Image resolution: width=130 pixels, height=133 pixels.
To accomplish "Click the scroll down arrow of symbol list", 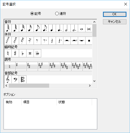I will coord(94,81).
